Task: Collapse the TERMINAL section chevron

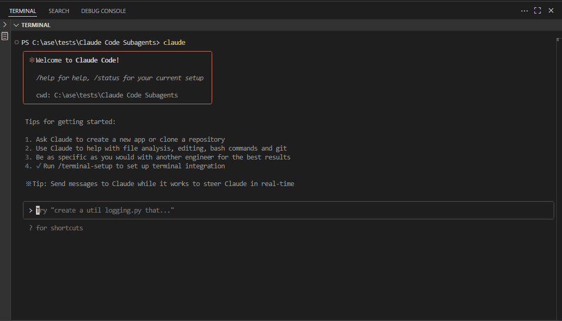Action: (16, 25)
